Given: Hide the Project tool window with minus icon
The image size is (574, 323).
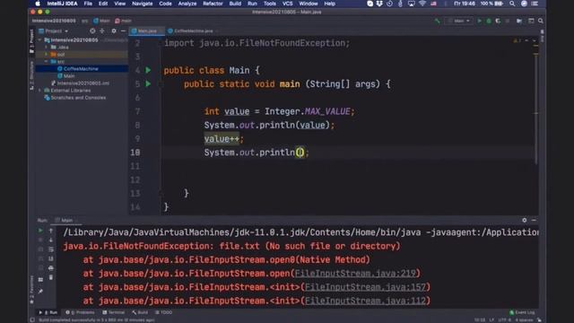Looking at the screenshot, I should (x=124, y=31).
